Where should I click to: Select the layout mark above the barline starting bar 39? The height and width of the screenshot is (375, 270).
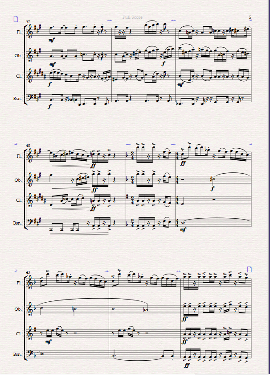[173, 21]
